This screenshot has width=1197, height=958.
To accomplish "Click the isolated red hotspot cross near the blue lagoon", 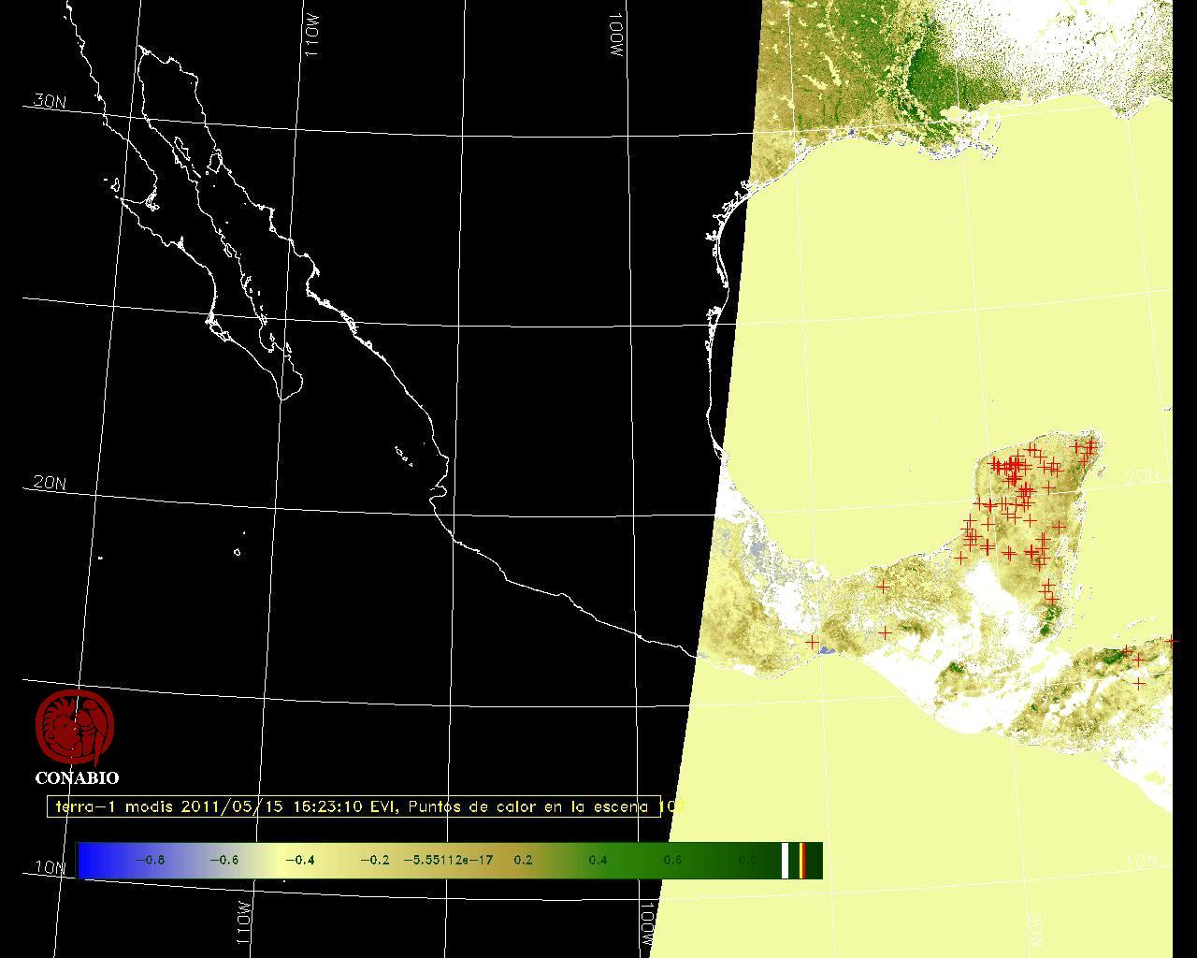I will (812, 642).
